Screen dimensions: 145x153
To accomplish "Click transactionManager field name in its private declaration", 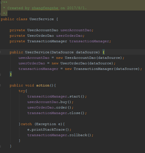I will [x=89, y=41].
